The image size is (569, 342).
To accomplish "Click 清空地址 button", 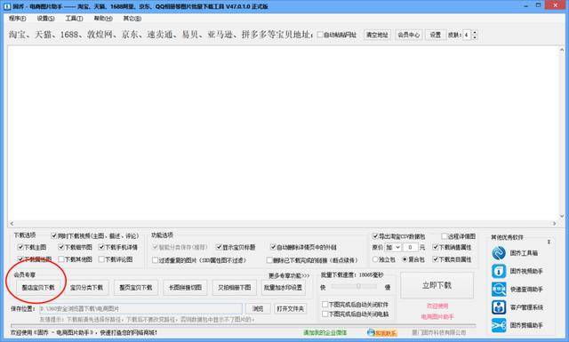I will tap(377, 35).
